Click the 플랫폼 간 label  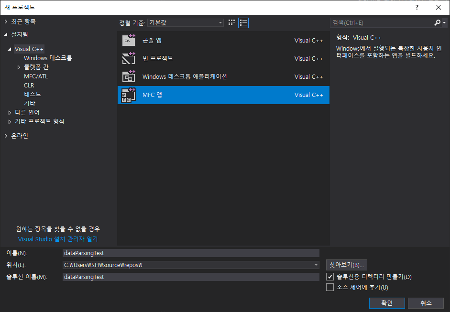point(36,67)
